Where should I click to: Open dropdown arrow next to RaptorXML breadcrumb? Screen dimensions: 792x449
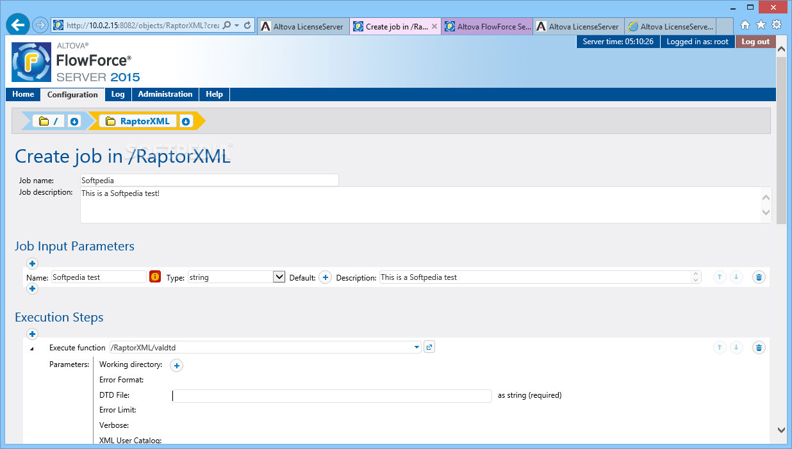pyautogui.click(x=186, y=121)
